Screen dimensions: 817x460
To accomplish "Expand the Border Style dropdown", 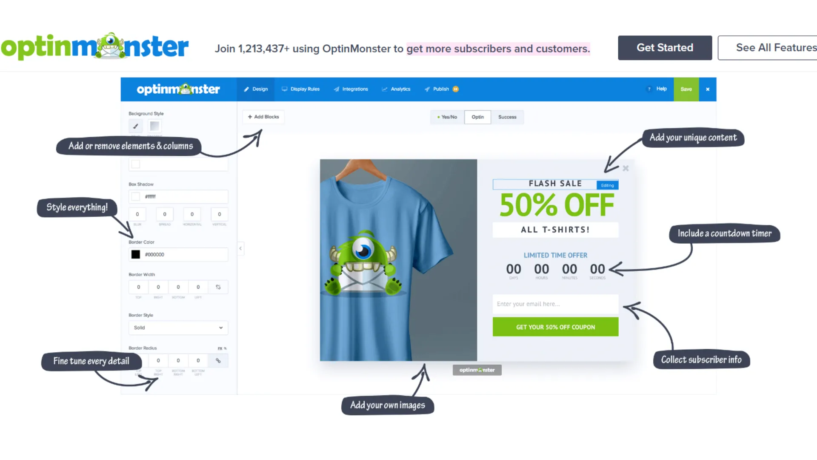I will [x=177, y=328].
